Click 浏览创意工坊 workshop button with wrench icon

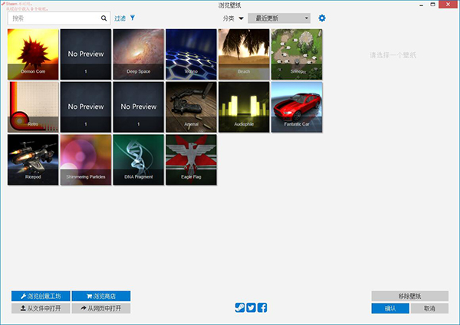(x=41, y=296)
